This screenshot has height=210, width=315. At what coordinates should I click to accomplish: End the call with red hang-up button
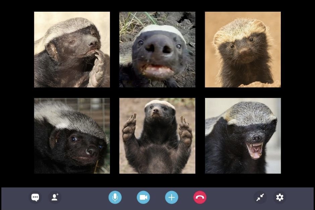click(x=200, y=197)
